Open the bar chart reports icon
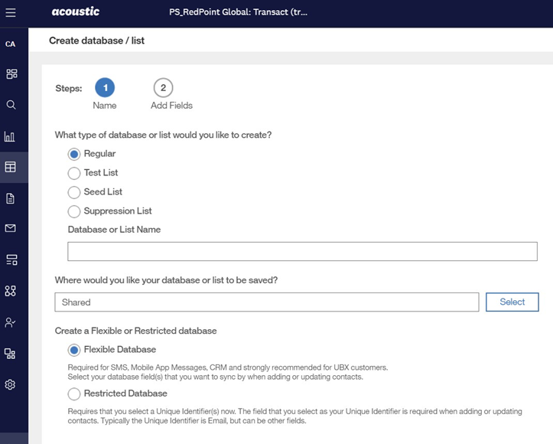The width and height of the screenshot is (553, 444). click(11, 136)
